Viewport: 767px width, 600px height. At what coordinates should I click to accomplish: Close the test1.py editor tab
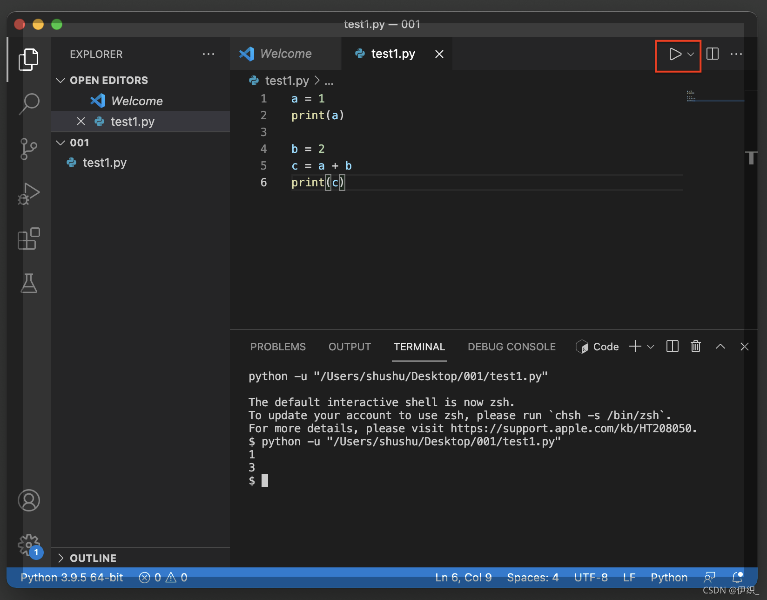[439, 54]
